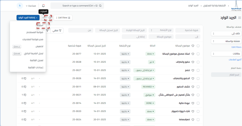
Task: Click 'إضافة البريد الوارد' add button
Action: (28, 18)
